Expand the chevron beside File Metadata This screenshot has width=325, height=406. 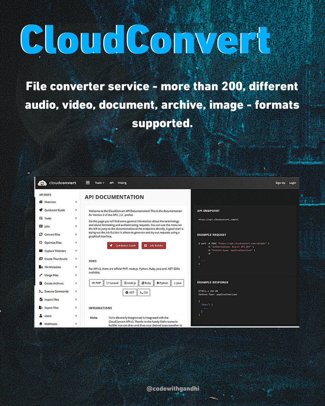point(76,267)
